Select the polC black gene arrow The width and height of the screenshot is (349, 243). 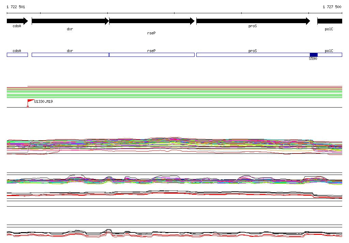pos(329,21)
